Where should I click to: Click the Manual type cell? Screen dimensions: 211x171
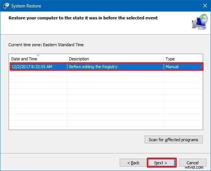pyautogui.click(x=172, y=67)
